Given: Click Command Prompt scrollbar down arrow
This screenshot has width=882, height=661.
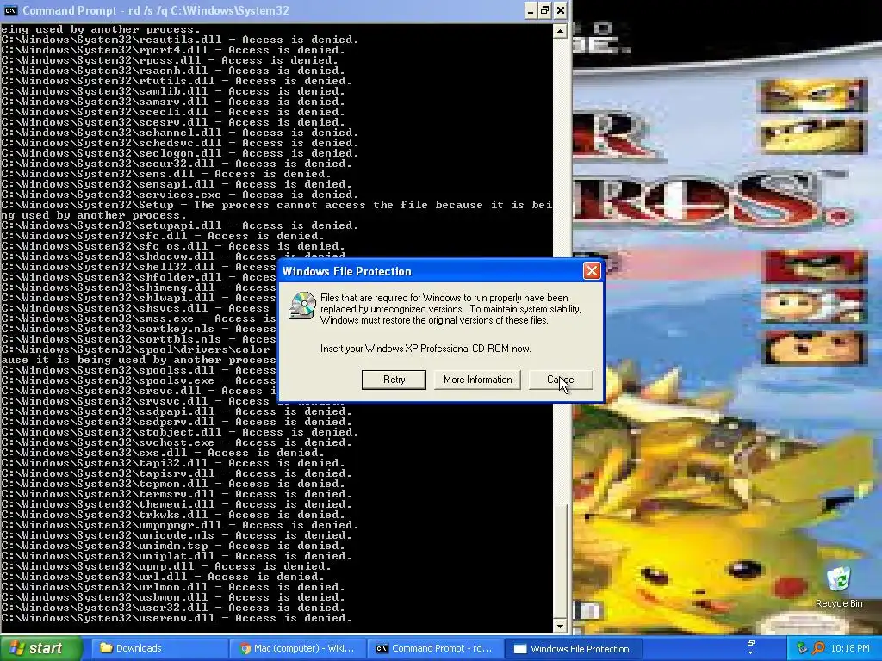Looking at the screenshot, I should (560, 626).
